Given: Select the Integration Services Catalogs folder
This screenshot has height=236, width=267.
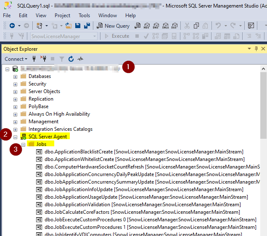Looking at the screenshot, I should click(x=61, y=129).
